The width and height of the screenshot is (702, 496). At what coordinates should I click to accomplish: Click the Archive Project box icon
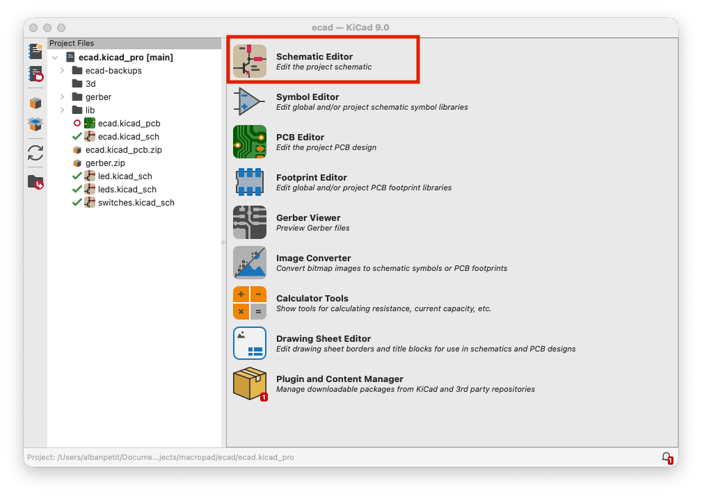click(x=35, y=103)
